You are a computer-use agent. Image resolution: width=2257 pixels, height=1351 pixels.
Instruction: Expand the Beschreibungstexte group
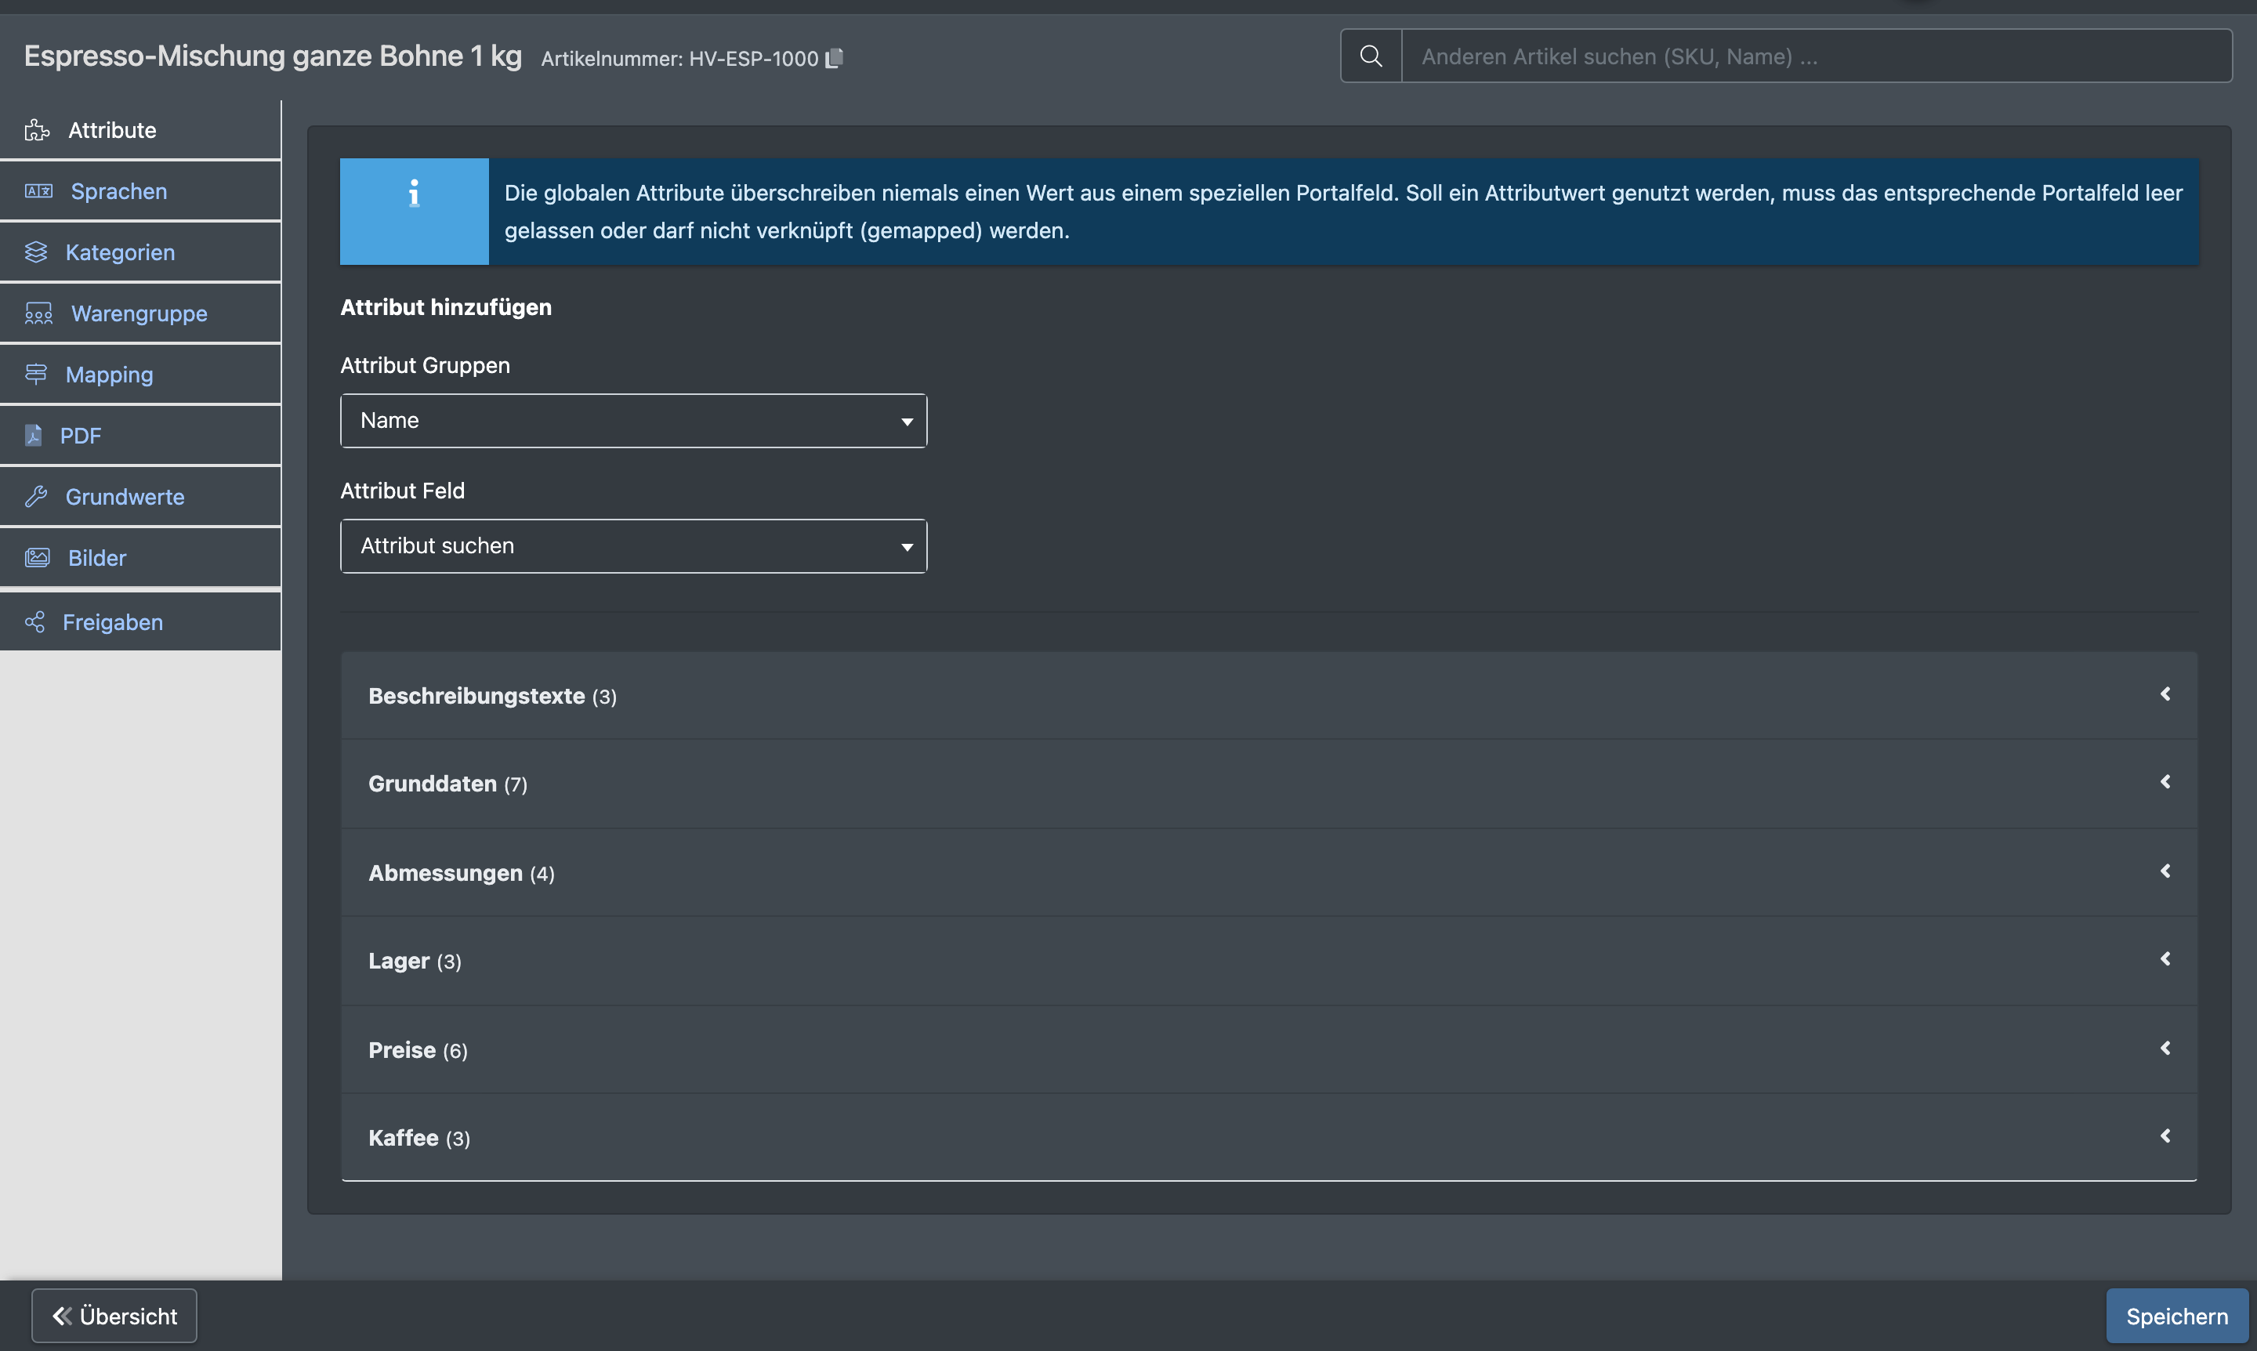1269,696
